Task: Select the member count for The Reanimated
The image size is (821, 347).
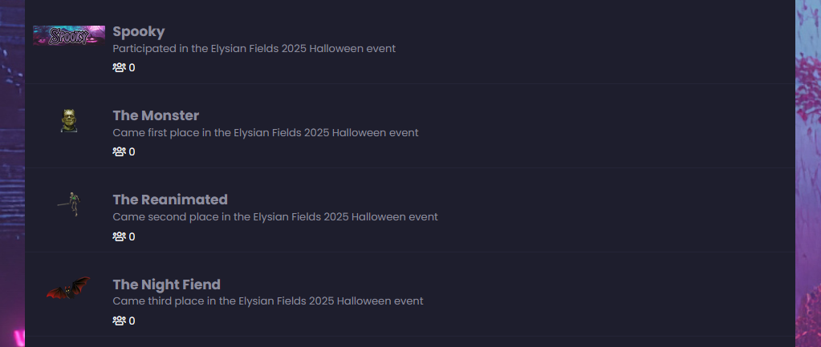Action: point(132,236)
